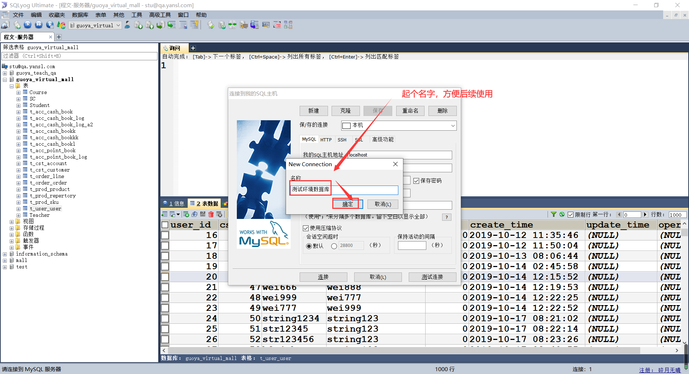The image size is (689, 374).
Task: Click the insert new row icon
Action: (x=186, y=214)
